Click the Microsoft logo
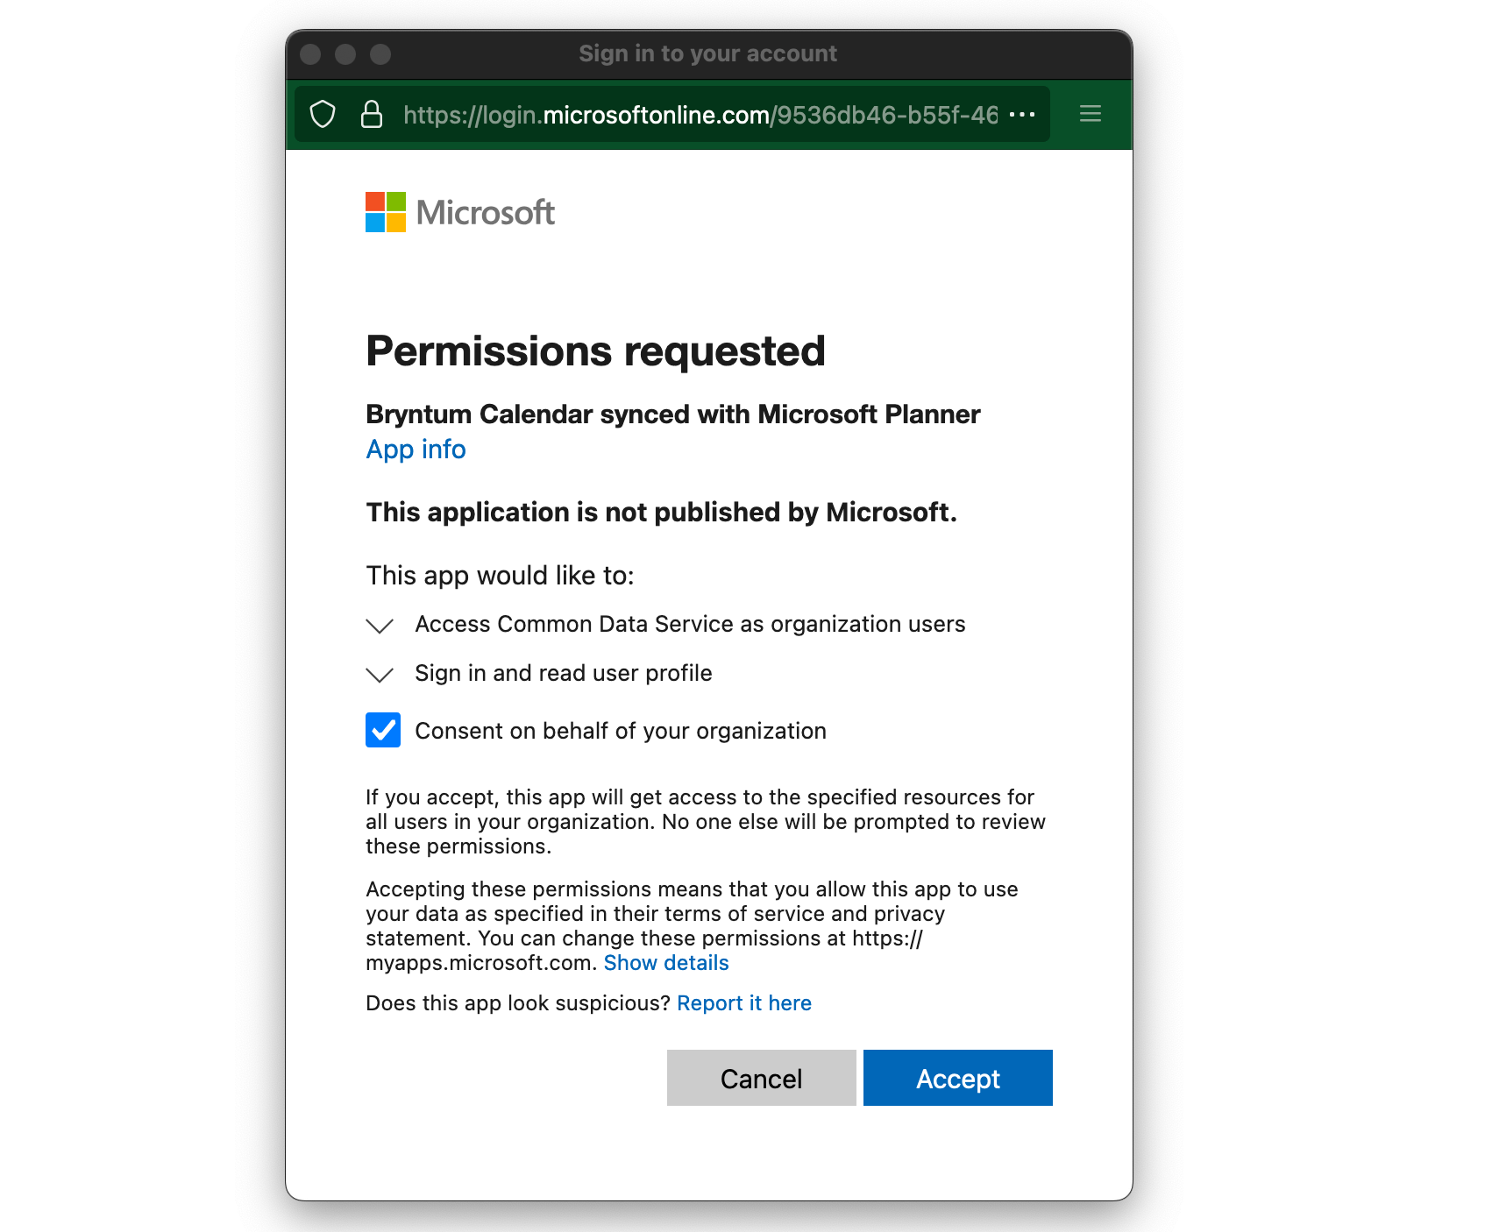1485x1232 pixels. tap(460, 212)
